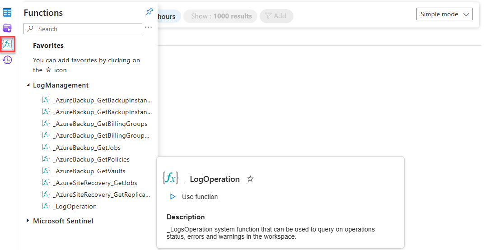Select _AzureBackup_GetVaults function

(x=89, y=171)
